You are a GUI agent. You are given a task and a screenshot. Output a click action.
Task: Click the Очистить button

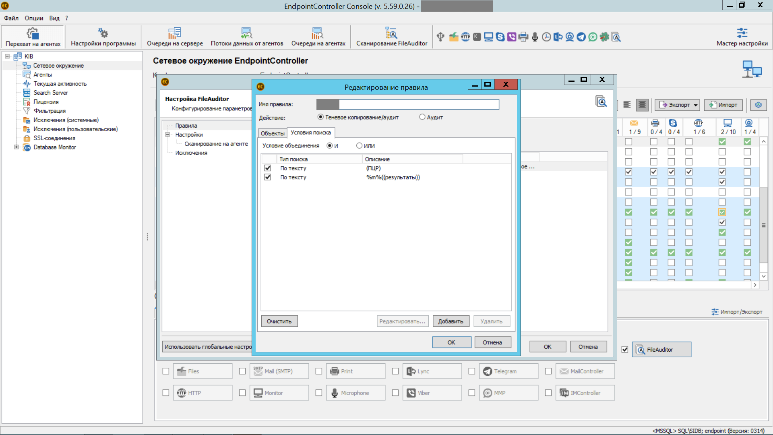tap(279, 321)
